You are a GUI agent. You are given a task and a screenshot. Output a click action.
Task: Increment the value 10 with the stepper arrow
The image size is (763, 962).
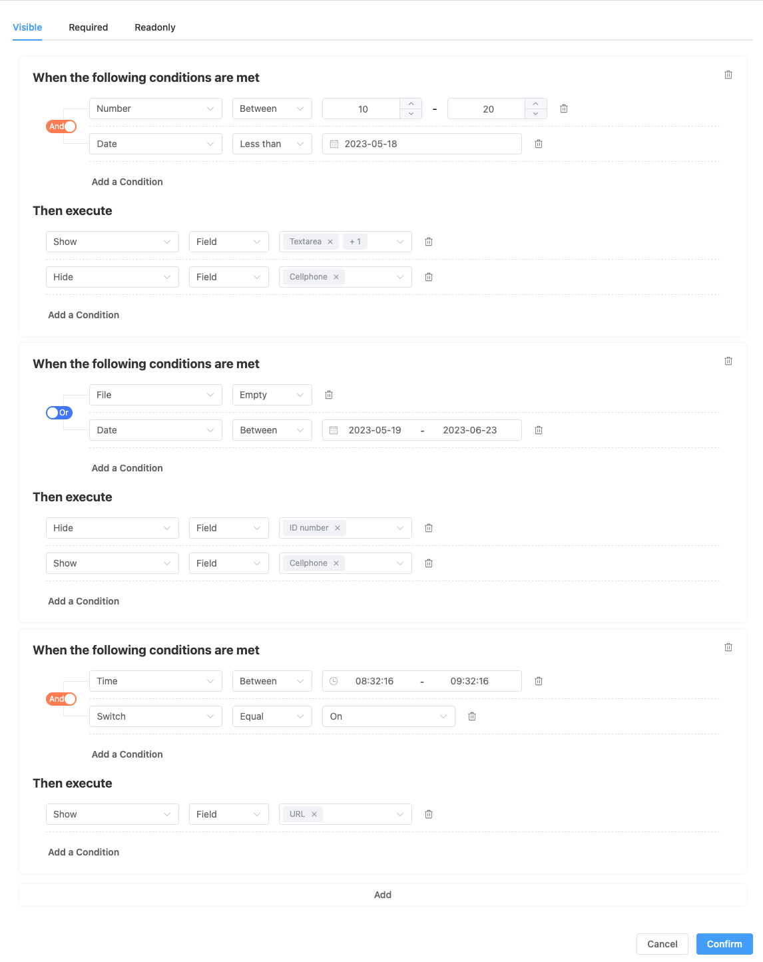411,104
